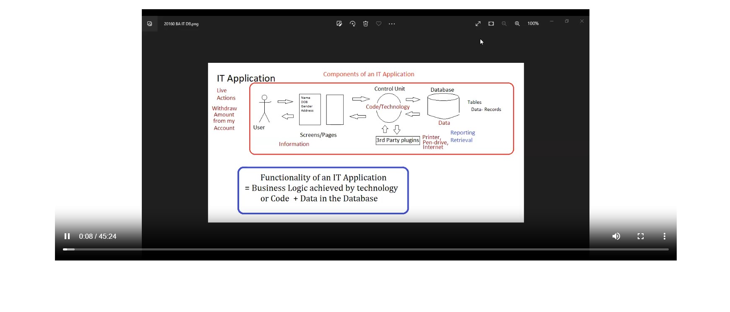Click the Delete trash icon

(365, 24)
